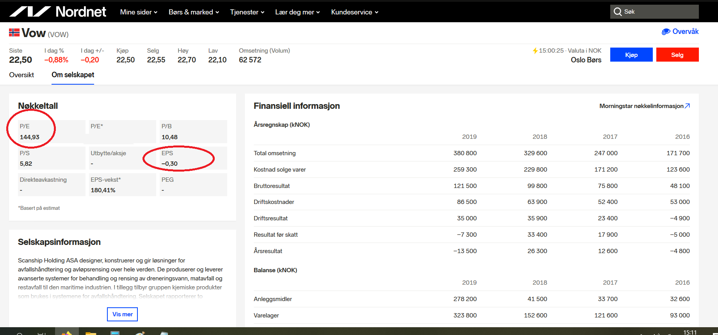
Task: Click the Oslo Børs exchange label
Action: coord(586,60)
